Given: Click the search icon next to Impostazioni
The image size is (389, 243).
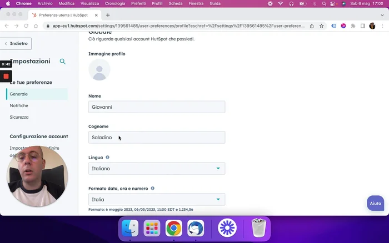Looking at the screenshot, I should coord(63,62).
